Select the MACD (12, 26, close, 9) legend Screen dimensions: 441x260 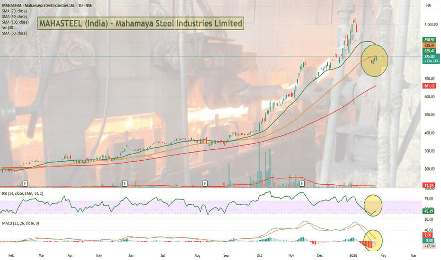(x=20, y=223)
